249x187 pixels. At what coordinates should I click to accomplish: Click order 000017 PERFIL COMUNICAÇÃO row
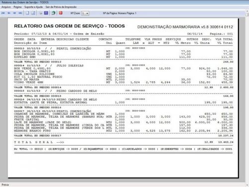pos(80,111)
